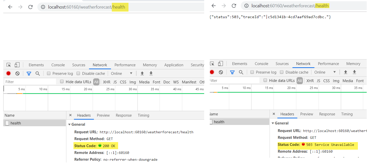Check the Hide data URLs box
The width and height of the screenshot is (370, 163).
(x=62, y=82)
